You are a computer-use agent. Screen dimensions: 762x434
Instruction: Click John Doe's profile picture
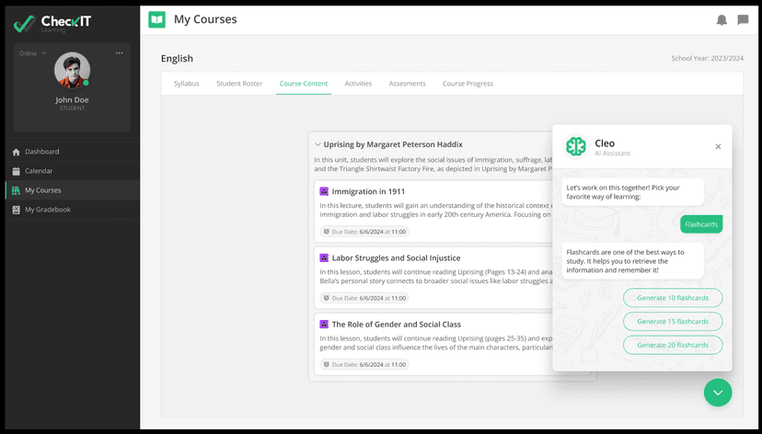click(72, 70)
